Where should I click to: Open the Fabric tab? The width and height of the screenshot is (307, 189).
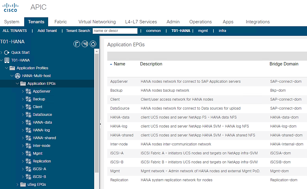click(61, 22)
